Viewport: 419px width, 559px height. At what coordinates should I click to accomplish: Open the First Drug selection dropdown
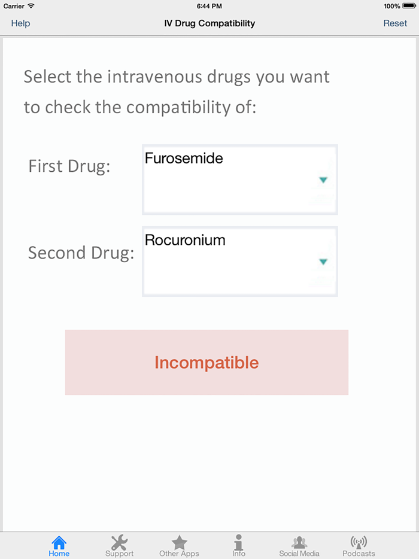pyautogui.click(x=239, y=179)
